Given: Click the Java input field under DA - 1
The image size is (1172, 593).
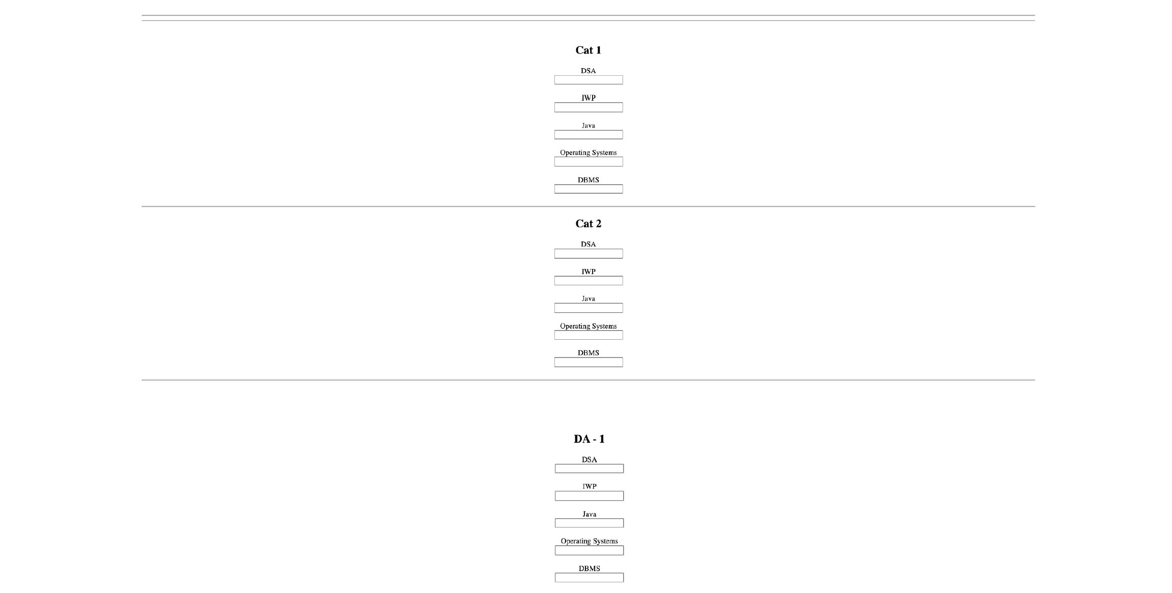Looking at the screenshot, I should pos(589,523).
